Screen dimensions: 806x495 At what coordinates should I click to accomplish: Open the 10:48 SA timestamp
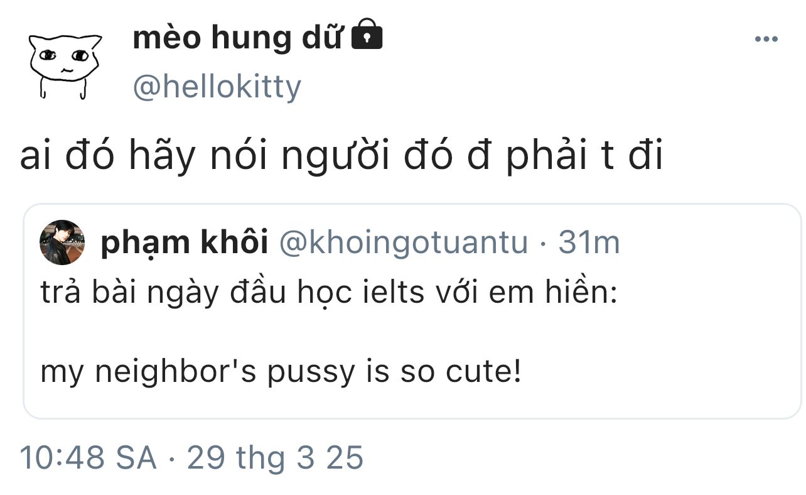pyautogui.click(x=89, y=457)
